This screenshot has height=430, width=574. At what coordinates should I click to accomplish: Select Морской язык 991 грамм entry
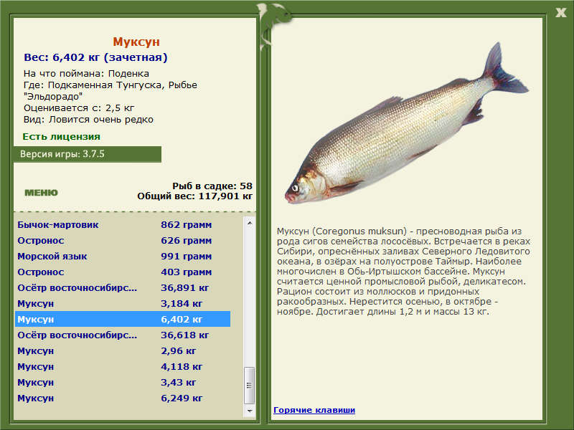(x=123, y=257)
